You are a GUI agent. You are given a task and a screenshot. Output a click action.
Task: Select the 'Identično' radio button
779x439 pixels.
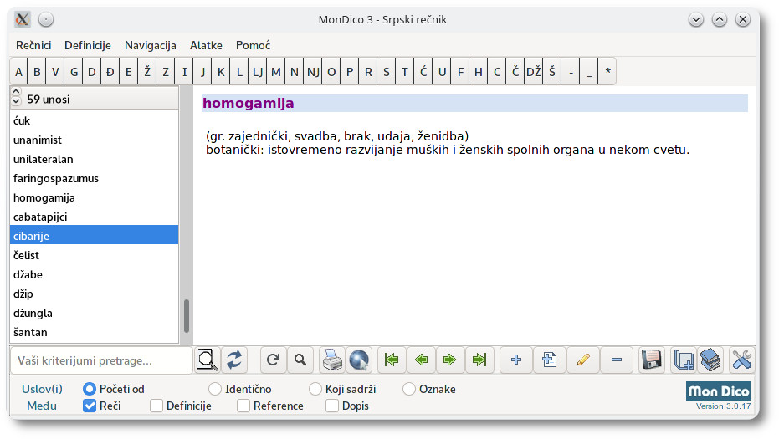pyautogui.click(x=214, y=389)
